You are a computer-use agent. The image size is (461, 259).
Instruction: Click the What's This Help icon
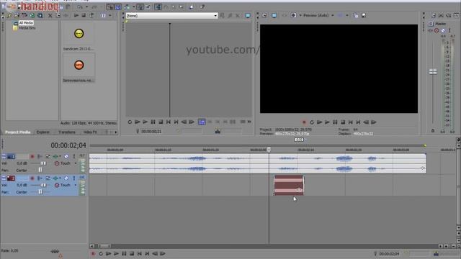tap(202, 7)
